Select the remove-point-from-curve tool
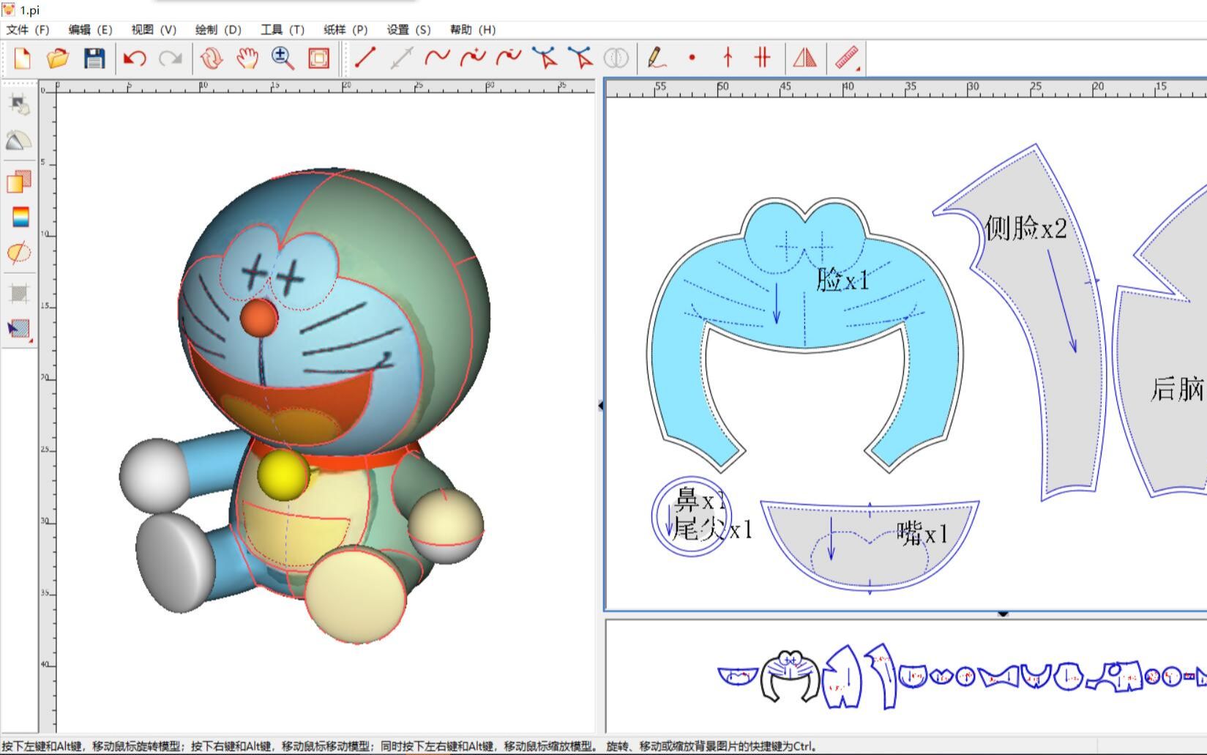 coord(509,58)
